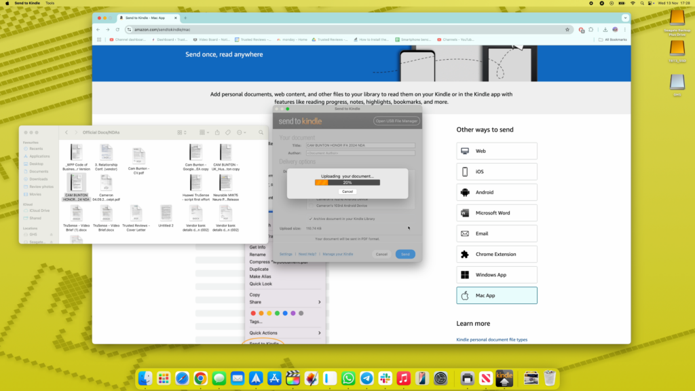This screenshot has height=391, width=695.
Task: Select Applications in Finder sidebar
Action: point(39,156)
